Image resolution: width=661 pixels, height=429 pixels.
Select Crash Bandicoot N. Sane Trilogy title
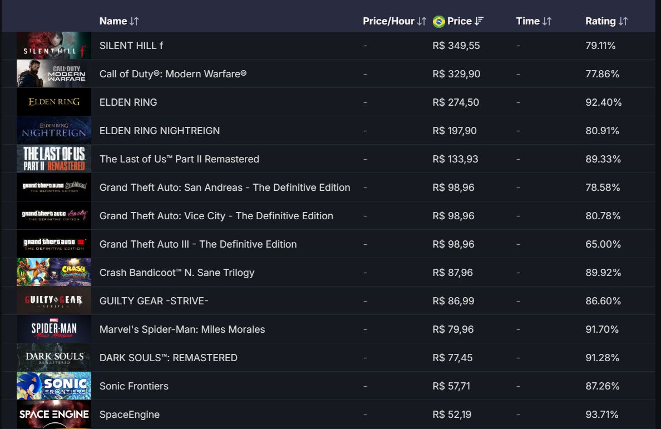177,273
